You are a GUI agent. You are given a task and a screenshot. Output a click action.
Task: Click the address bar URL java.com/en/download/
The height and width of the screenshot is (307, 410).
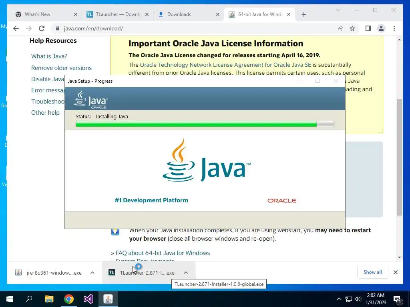click(93, 28)
